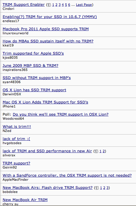Image resolution: width=136 pixels, height=206 pixels.
Task: Open page 3 of New MacBook Airs thread
Action: 107,188
